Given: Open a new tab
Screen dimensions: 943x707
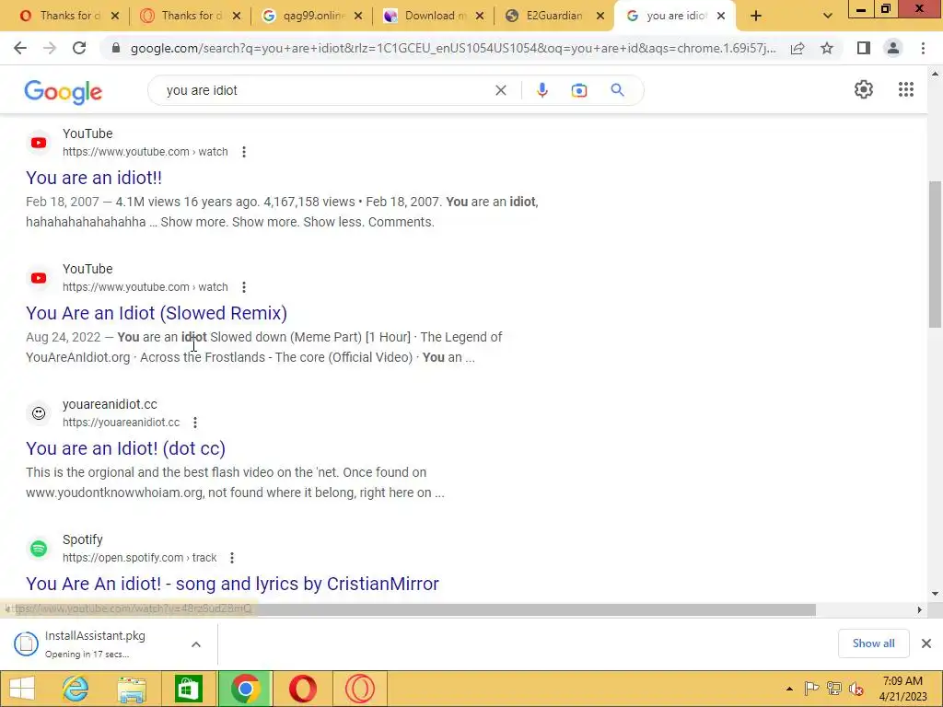Looking at the screenshot, I should point(756,16).
